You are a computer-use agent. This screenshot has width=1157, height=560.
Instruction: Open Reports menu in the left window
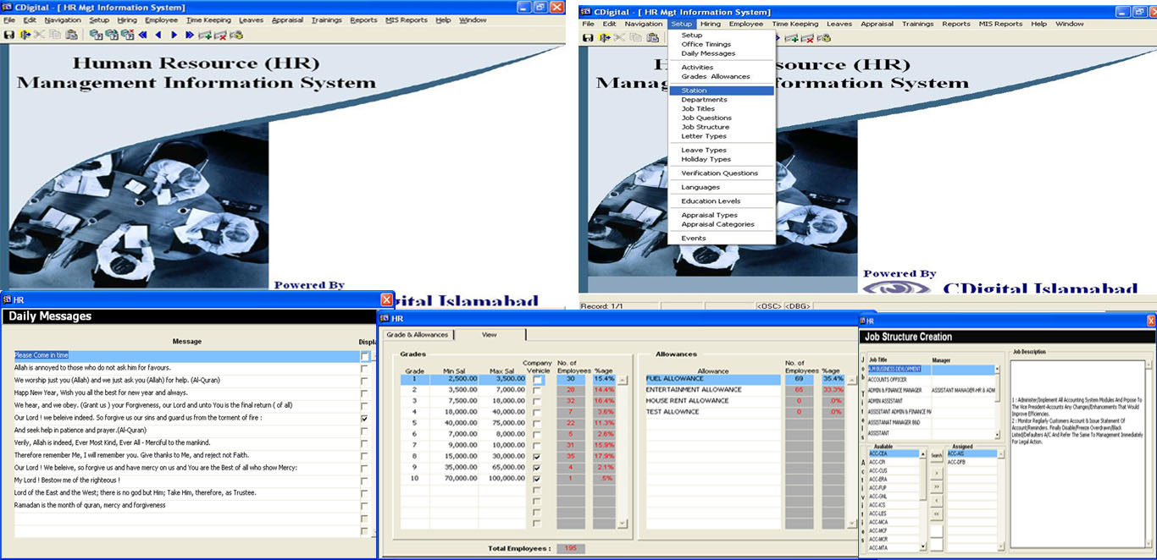[363, 20]
